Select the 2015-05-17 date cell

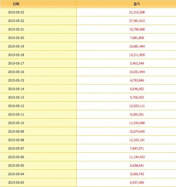16,63
